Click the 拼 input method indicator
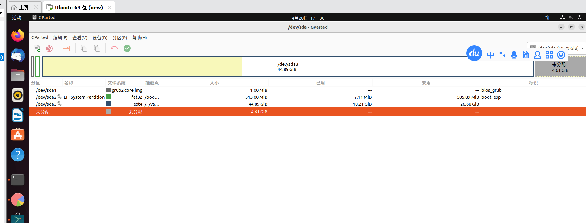 click(547, 18)
